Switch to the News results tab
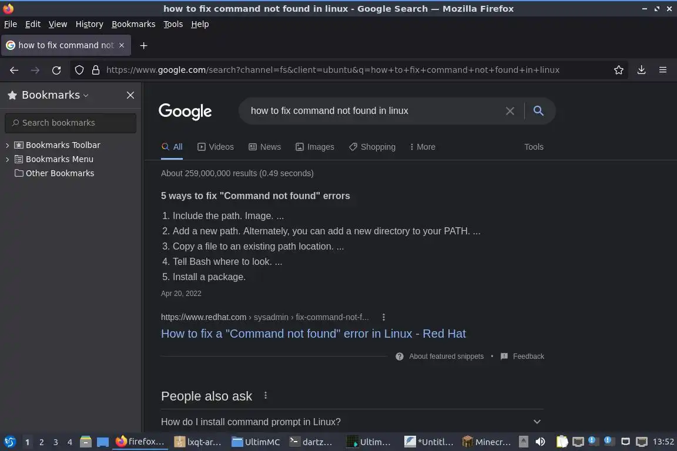The width and height of the screenshot is (677, 451). point(264,147)
